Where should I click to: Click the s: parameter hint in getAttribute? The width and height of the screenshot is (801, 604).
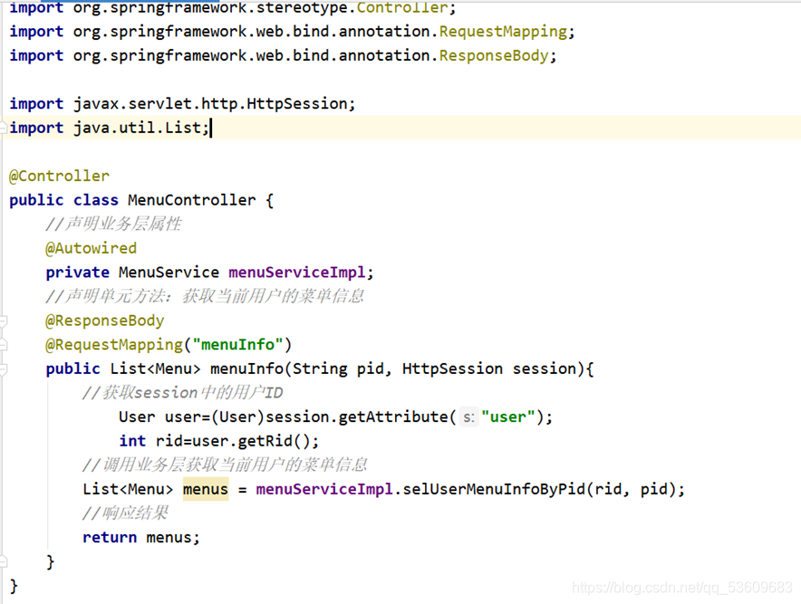click(x=469, y=417)
